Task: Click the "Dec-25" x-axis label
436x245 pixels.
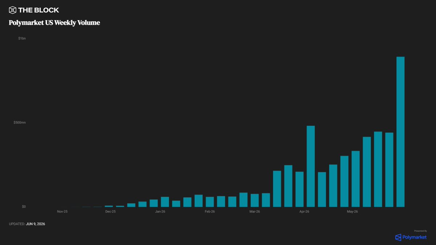Action: pyautogui.click(x=110, y=211)
